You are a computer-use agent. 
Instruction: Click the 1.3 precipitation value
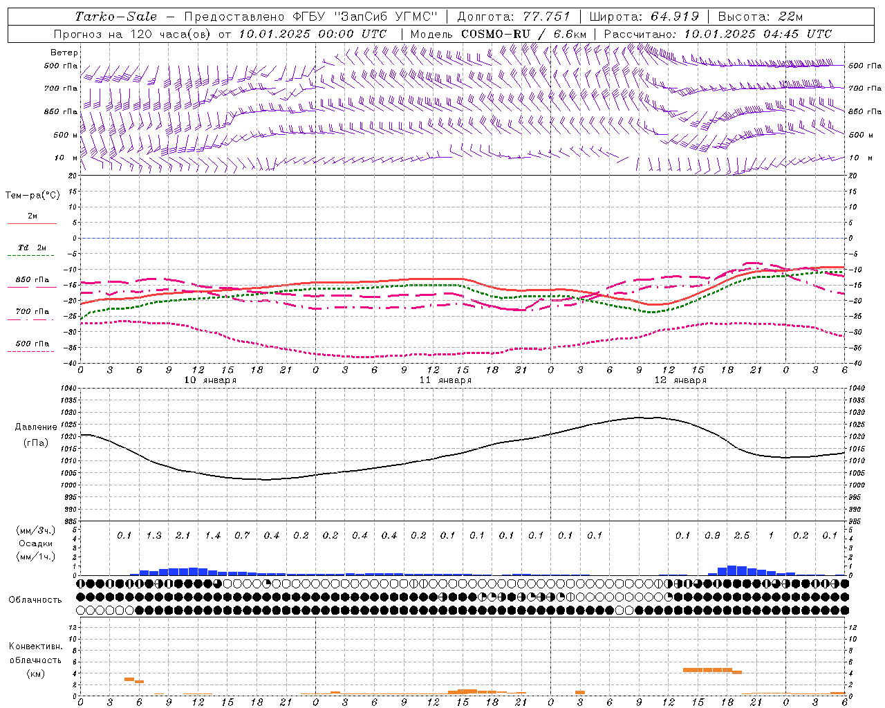[153, 536]
